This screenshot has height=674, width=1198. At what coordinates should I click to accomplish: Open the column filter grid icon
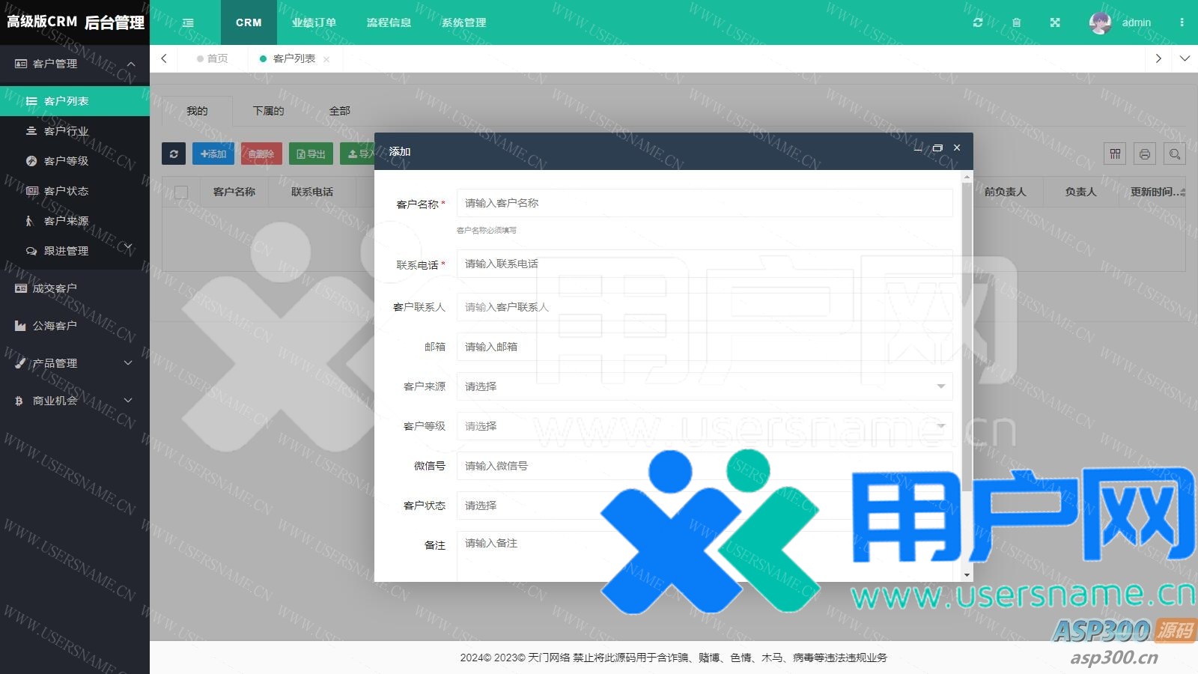point(1115,154)
